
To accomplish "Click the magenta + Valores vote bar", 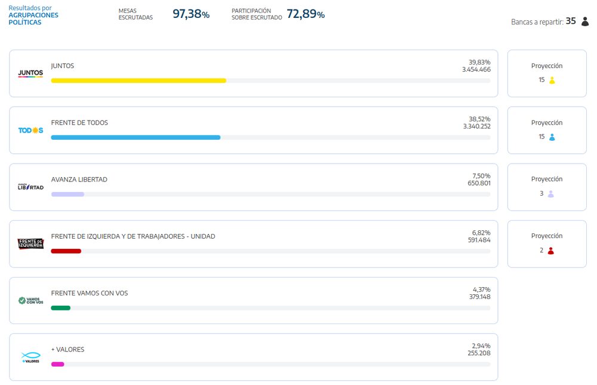I will [x=57, y=364].
